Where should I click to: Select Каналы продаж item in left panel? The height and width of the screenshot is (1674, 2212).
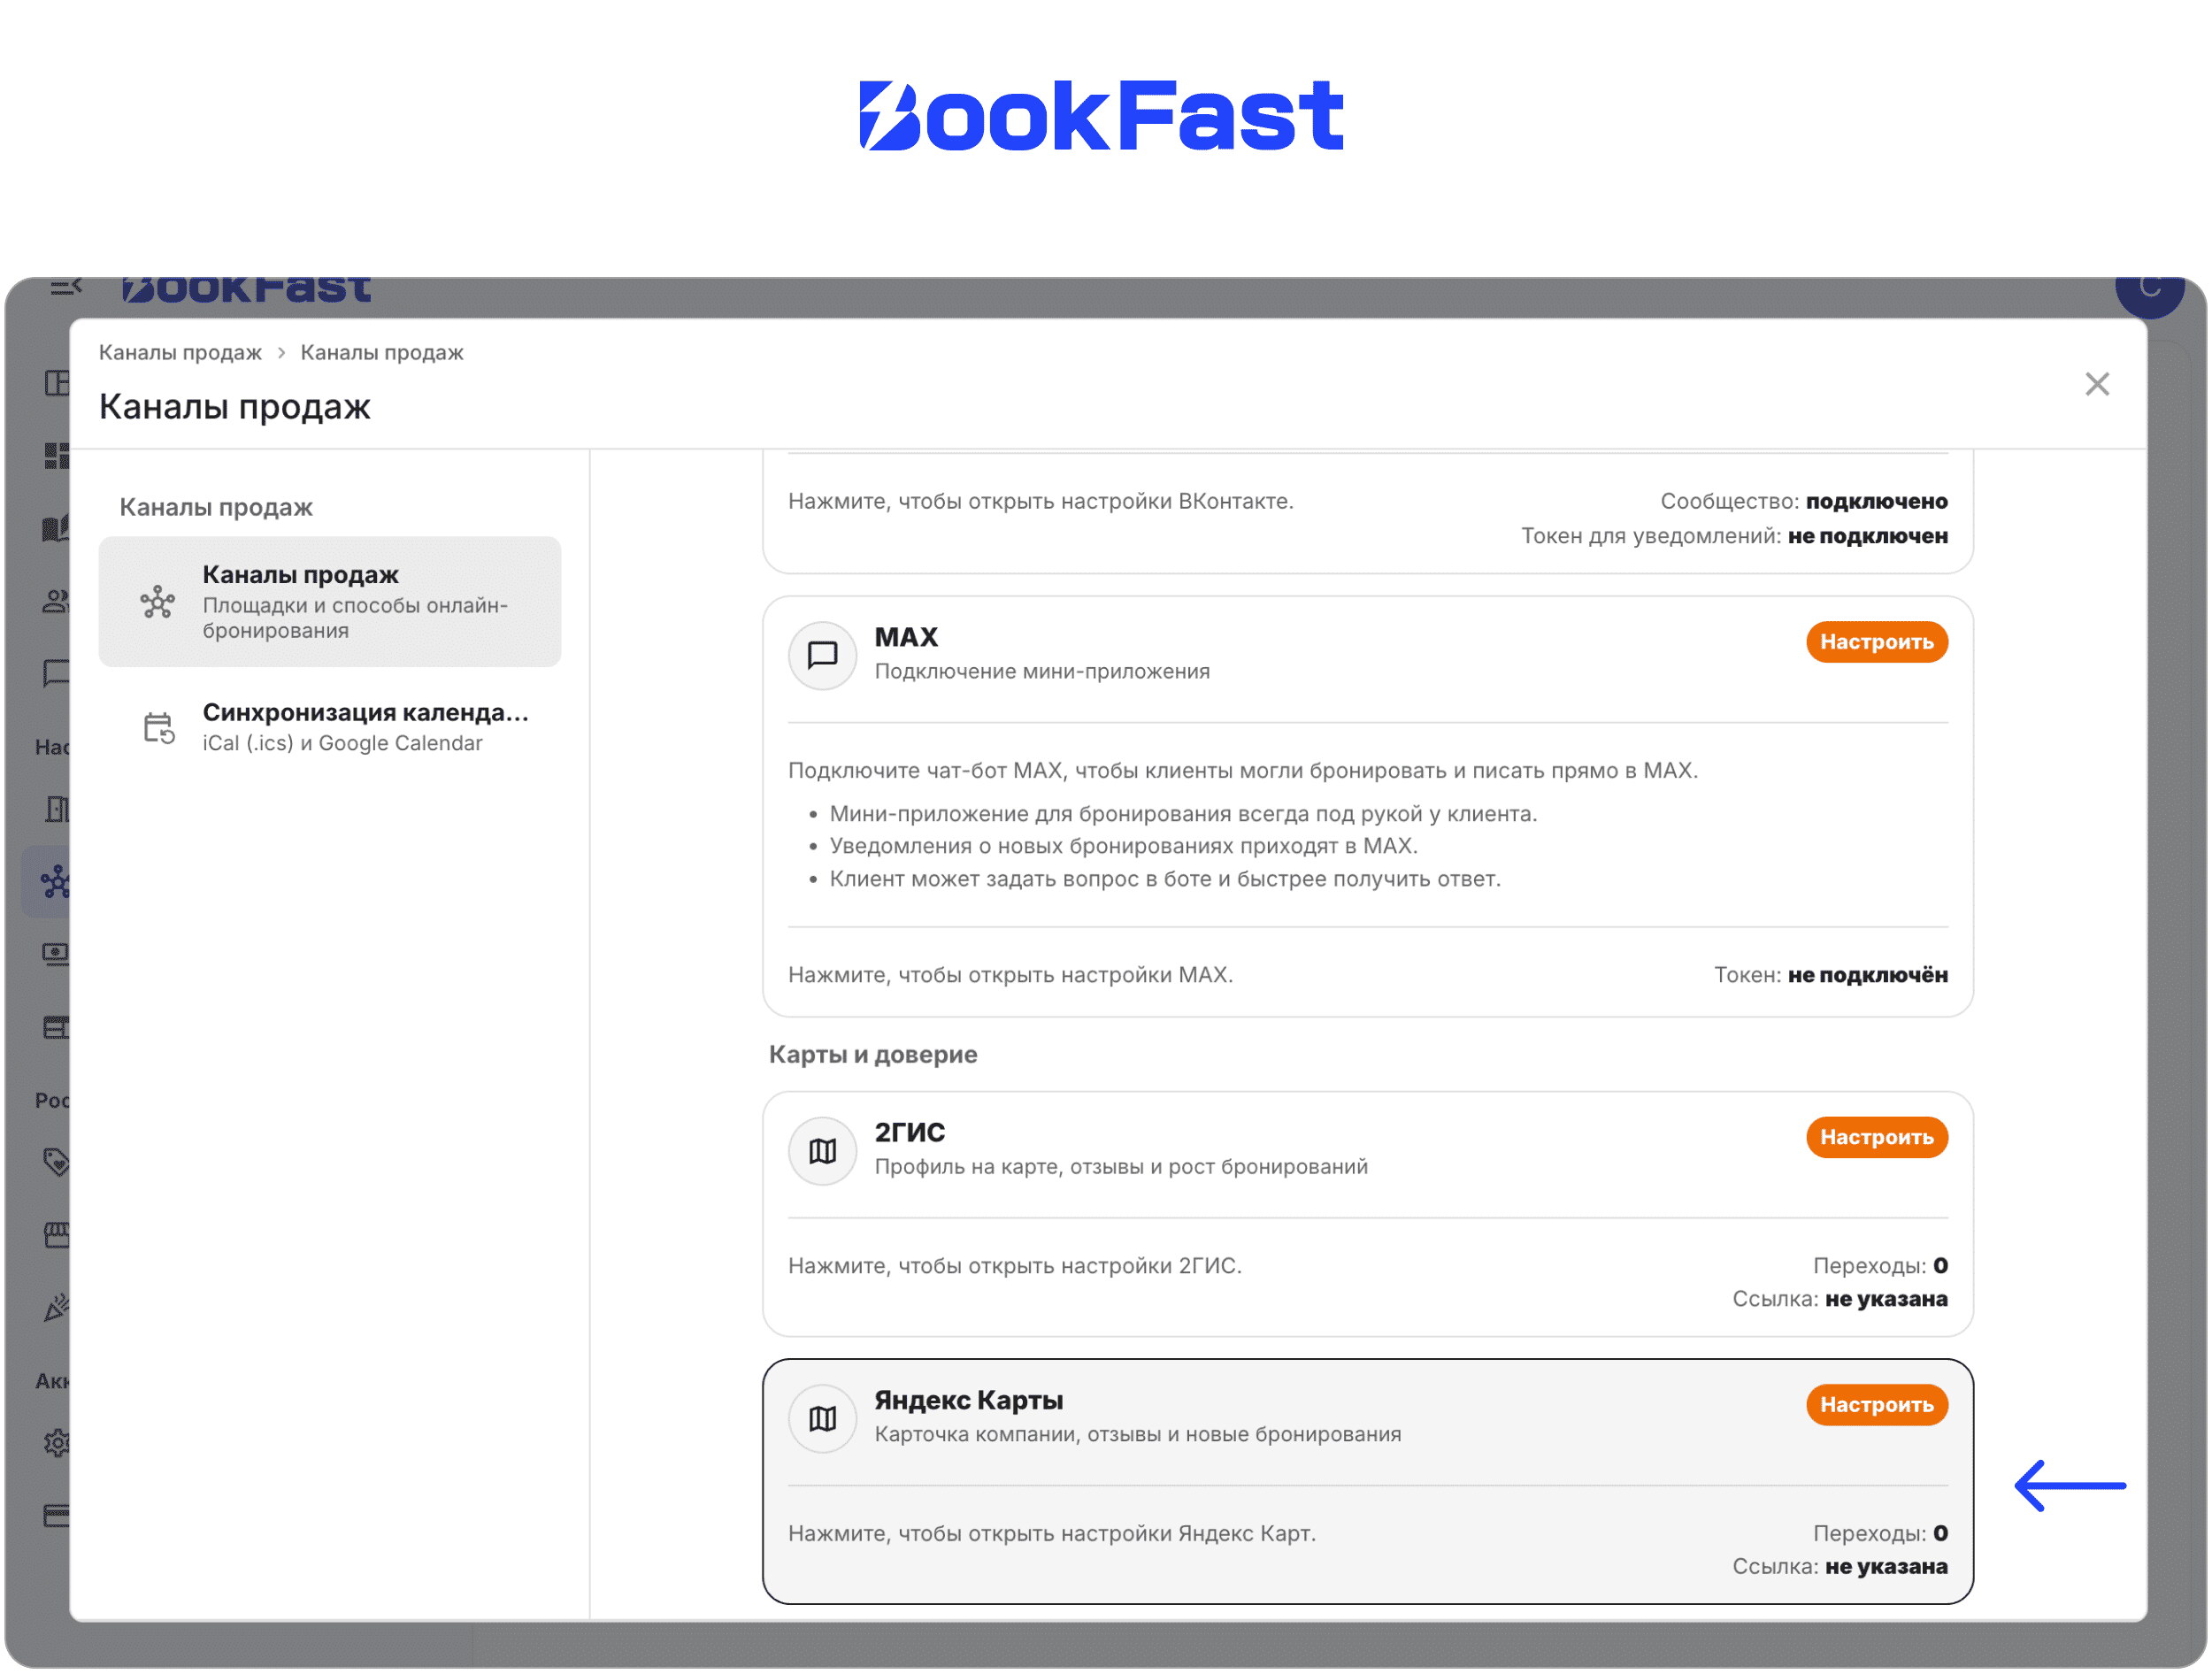[x=329, y=601]
